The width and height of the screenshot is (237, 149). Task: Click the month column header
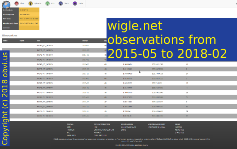[85, 41]
